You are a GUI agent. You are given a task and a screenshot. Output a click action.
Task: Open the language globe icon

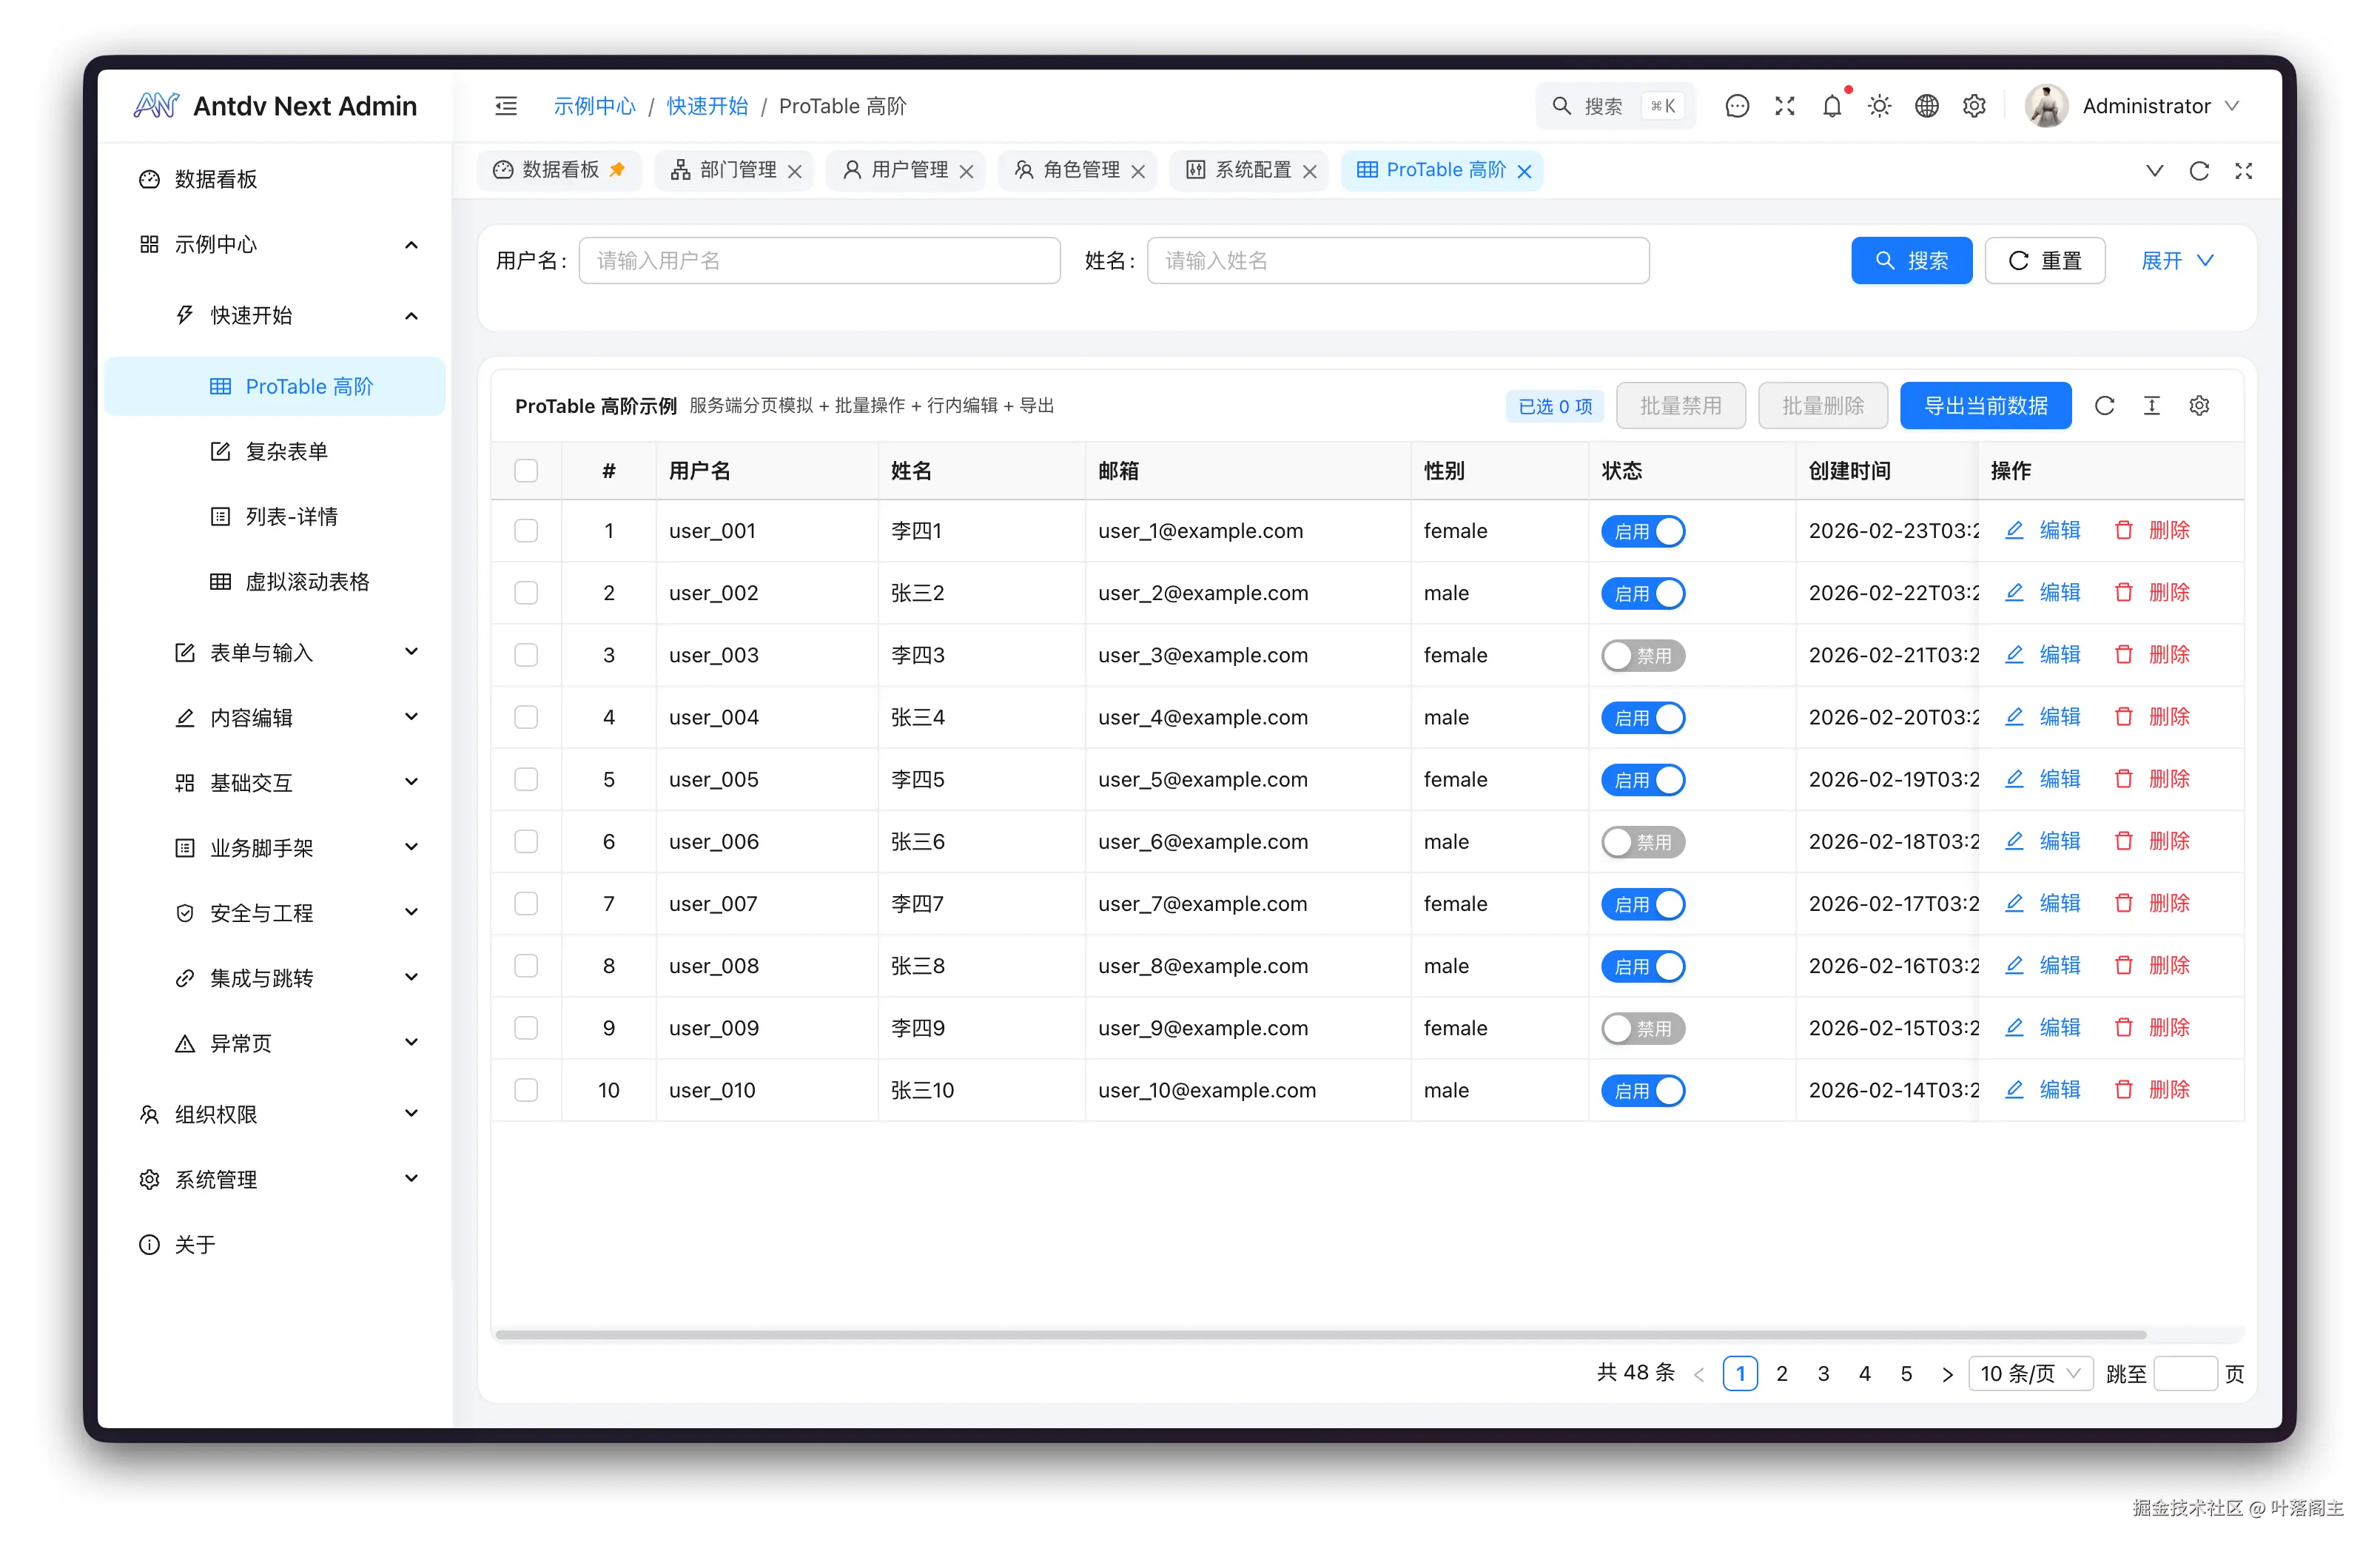pyautogui.click(x=1927, y=105)
